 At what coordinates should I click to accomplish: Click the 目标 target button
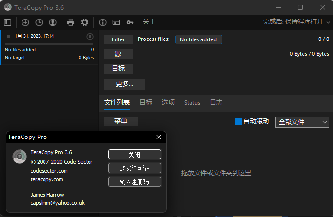[118, 69]
